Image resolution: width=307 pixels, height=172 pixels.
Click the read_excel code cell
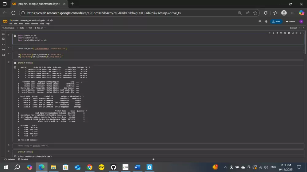coord(158,49)
